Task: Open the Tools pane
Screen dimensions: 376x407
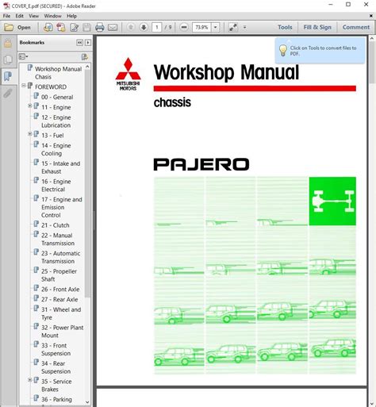Action: coord(285,27)
